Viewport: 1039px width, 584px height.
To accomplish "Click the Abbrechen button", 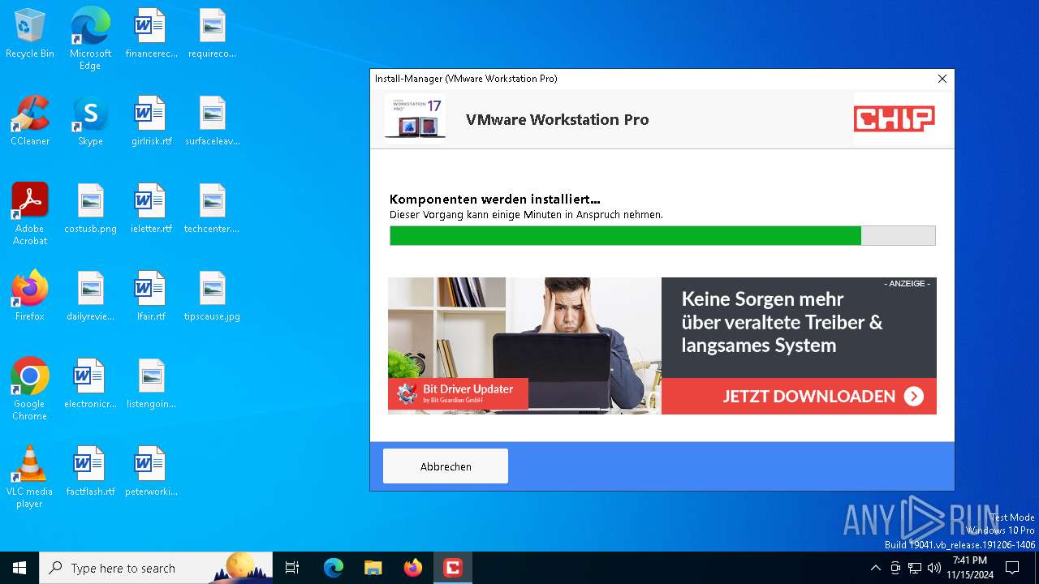I will 446,466.
